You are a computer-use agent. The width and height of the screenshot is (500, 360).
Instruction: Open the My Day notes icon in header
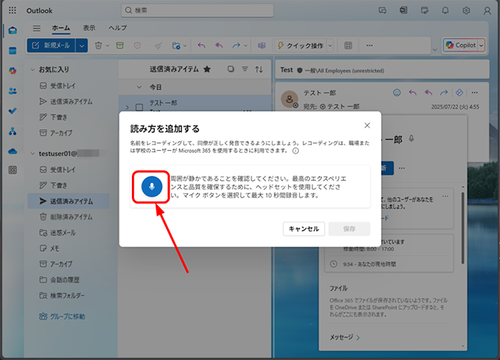pyautogui.click(x=424, y=11)
